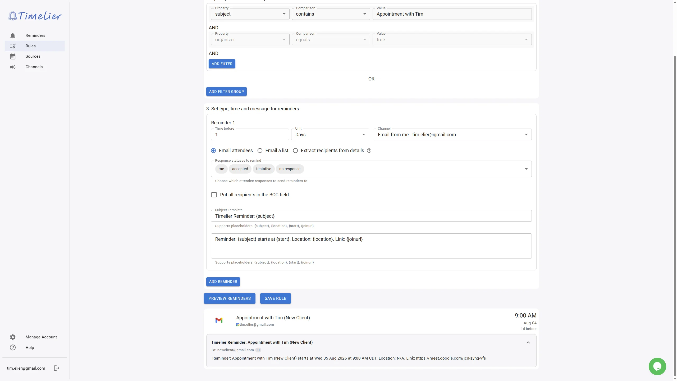The width and height of the screenshot is (677, 381).
Task: Click the Timelier logo
Action: click(35, 16)
